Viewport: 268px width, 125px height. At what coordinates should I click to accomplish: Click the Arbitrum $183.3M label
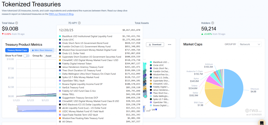(x=208, y=65)
